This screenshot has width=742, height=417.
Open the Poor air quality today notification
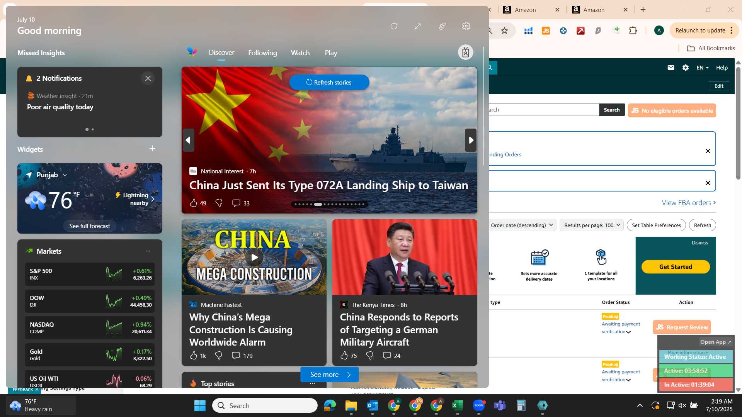pos(60,107)
